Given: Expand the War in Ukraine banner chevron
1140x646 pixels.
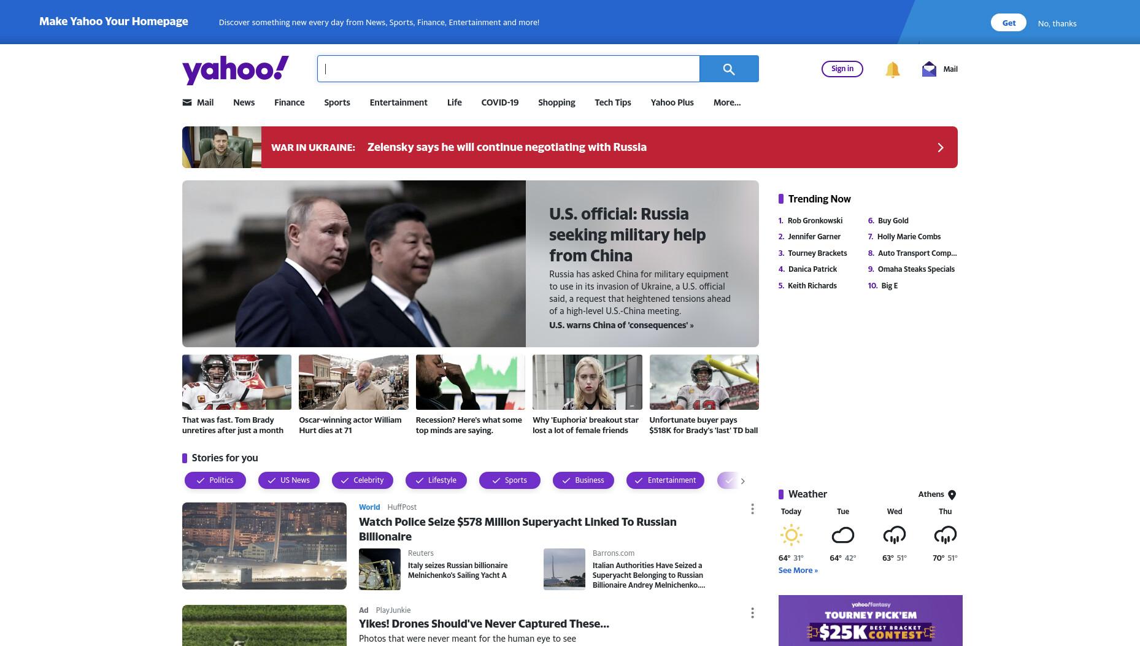Looking at the screenshot, I should 940,147.
